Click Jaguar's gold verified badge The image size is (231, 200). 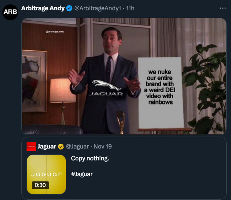pyautogui.click(x=61, y=147)
